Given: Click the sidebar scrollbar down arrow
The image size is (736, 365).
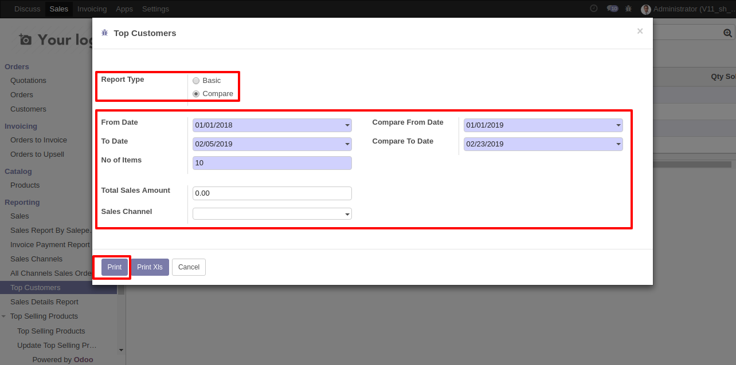Looking at the screenshot, I should coord(121,350).
